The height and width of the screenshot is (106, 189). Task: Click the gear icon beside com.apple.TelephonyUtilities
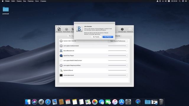[61, 65]
